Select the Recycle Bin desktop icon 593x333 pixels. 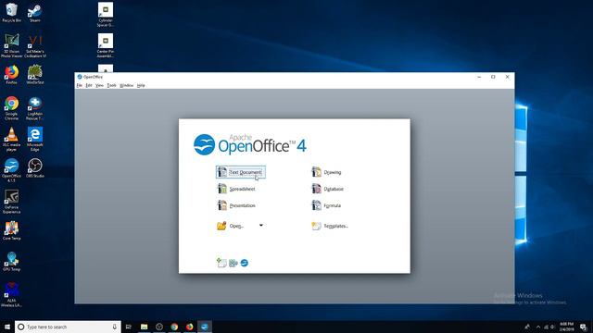point(12,12)
